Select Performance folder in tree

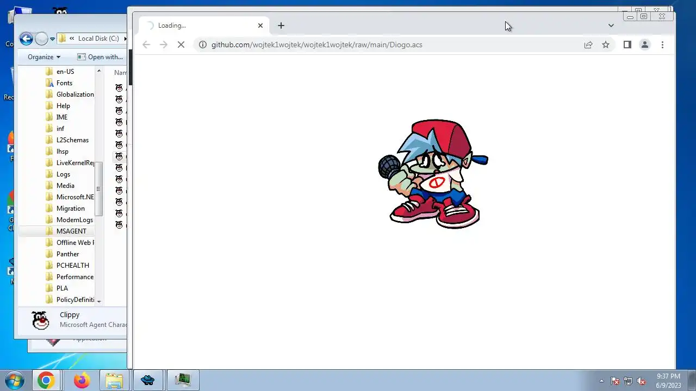(75, 277)
